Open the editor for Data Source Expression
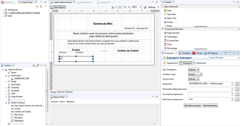 coord(237,99)
